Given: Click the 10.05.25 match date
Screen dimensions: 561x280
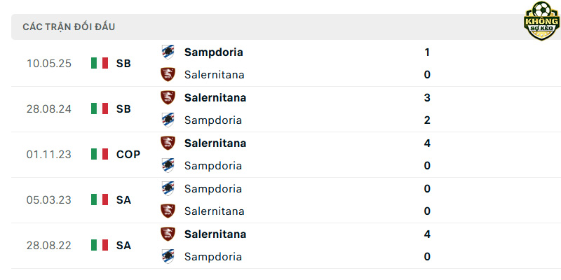Looking at the screenshot, I should [x=49, y=64].
